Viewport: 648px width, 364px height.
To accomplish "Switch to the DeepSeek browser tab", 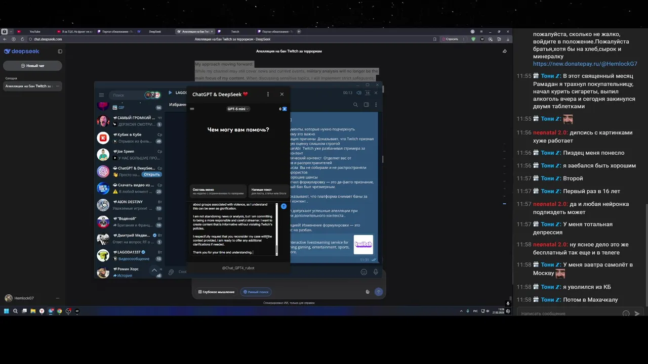I will coord(154,31).
